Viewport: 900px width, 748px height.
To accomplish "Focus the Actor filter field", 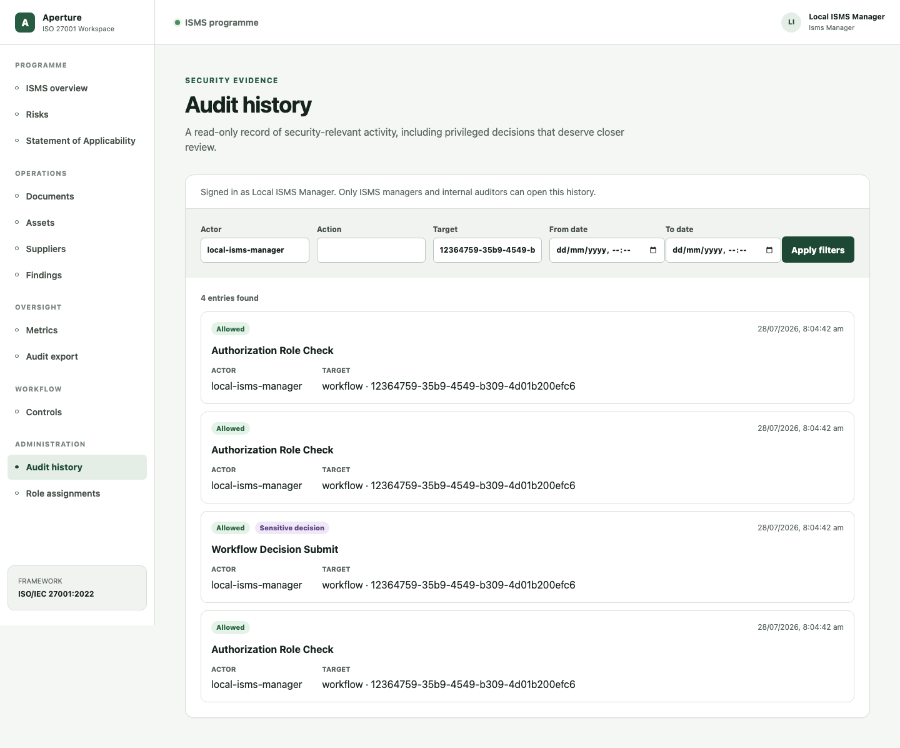I will tap(255, 250).
